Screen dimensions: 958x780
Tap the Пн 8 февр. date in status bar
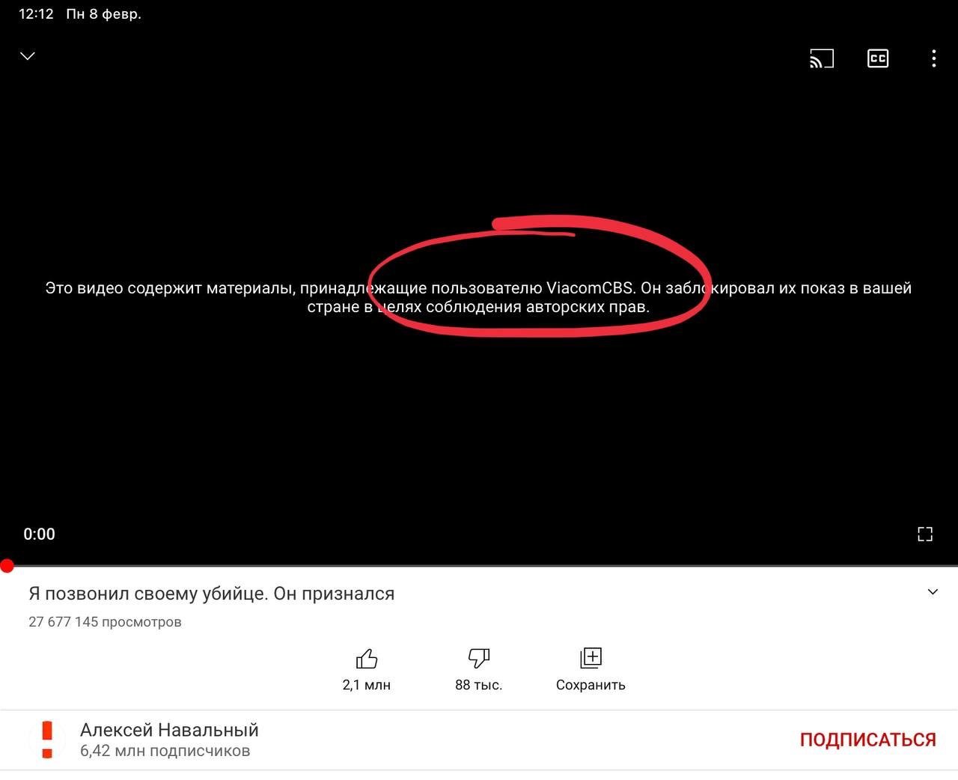(x=103, y=14)
